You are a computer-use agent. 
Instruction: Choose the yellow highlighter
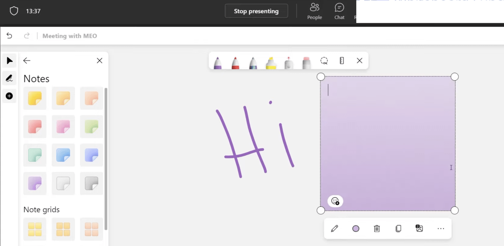pos(271,62)
